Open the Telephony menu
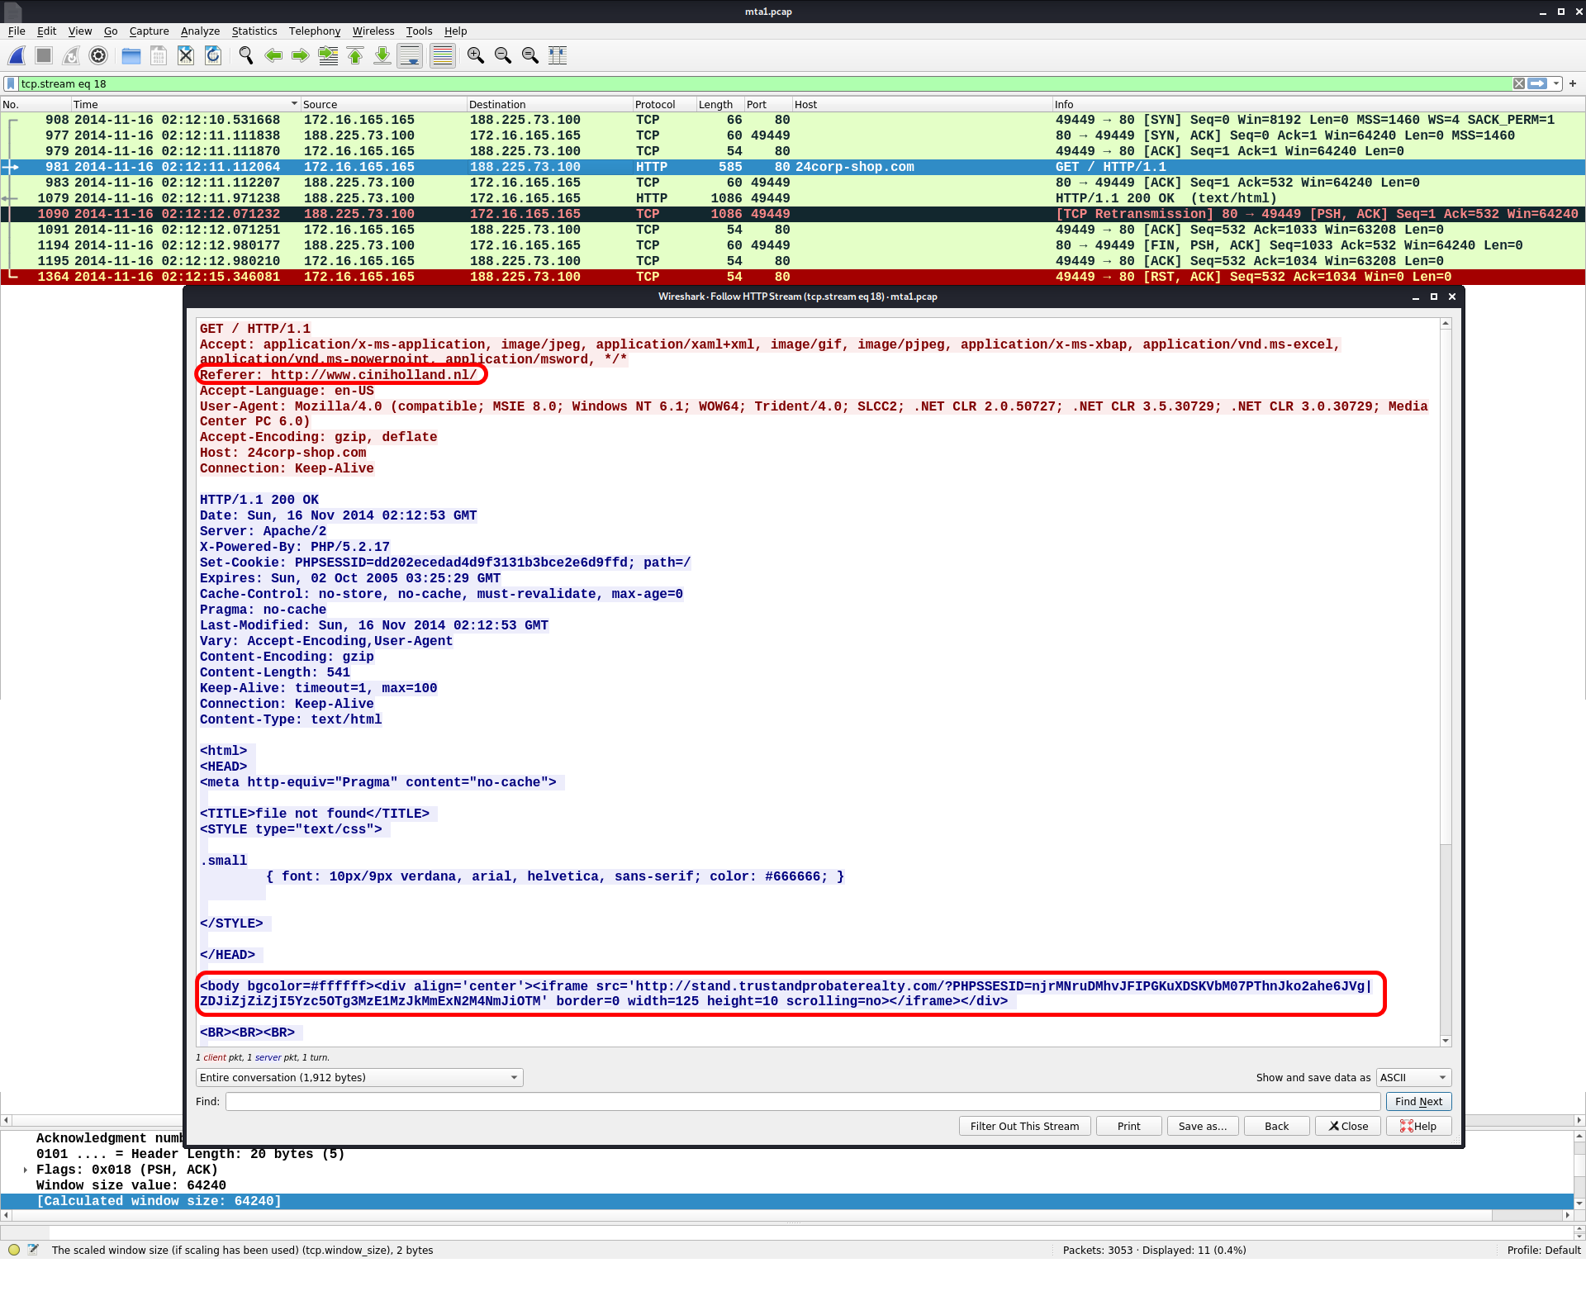 pyautogui.click(x=314, y=31)
